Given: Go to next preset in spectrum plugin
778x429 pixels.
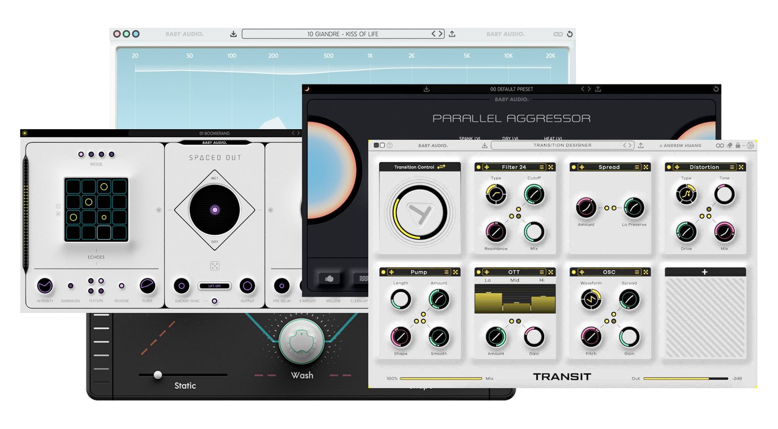Looking at the screenshot, I should pos(441,34).
